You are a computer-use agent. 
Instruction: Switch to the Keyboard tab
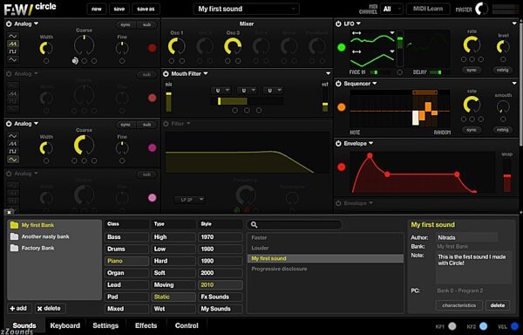tap(65, 325)
